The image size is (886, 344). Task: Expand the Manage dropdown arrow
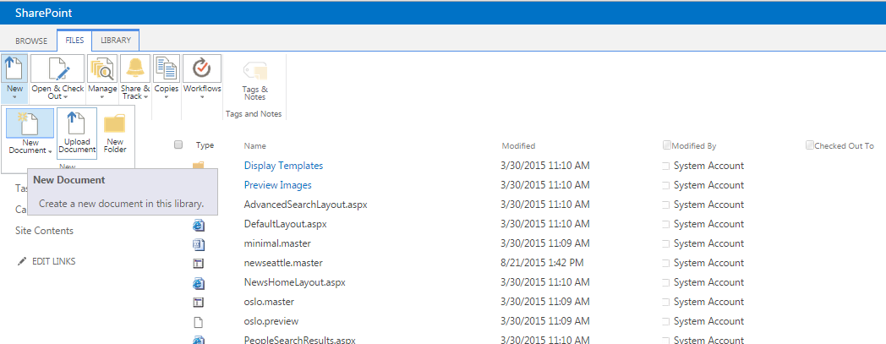[x=102, y=97]
